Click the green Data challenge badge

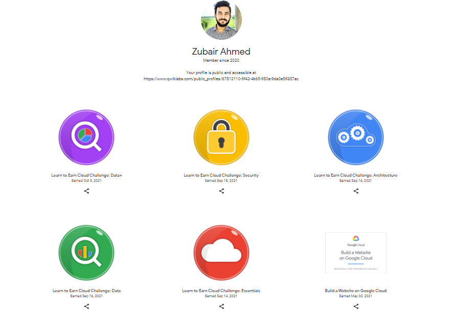[86, 253]
